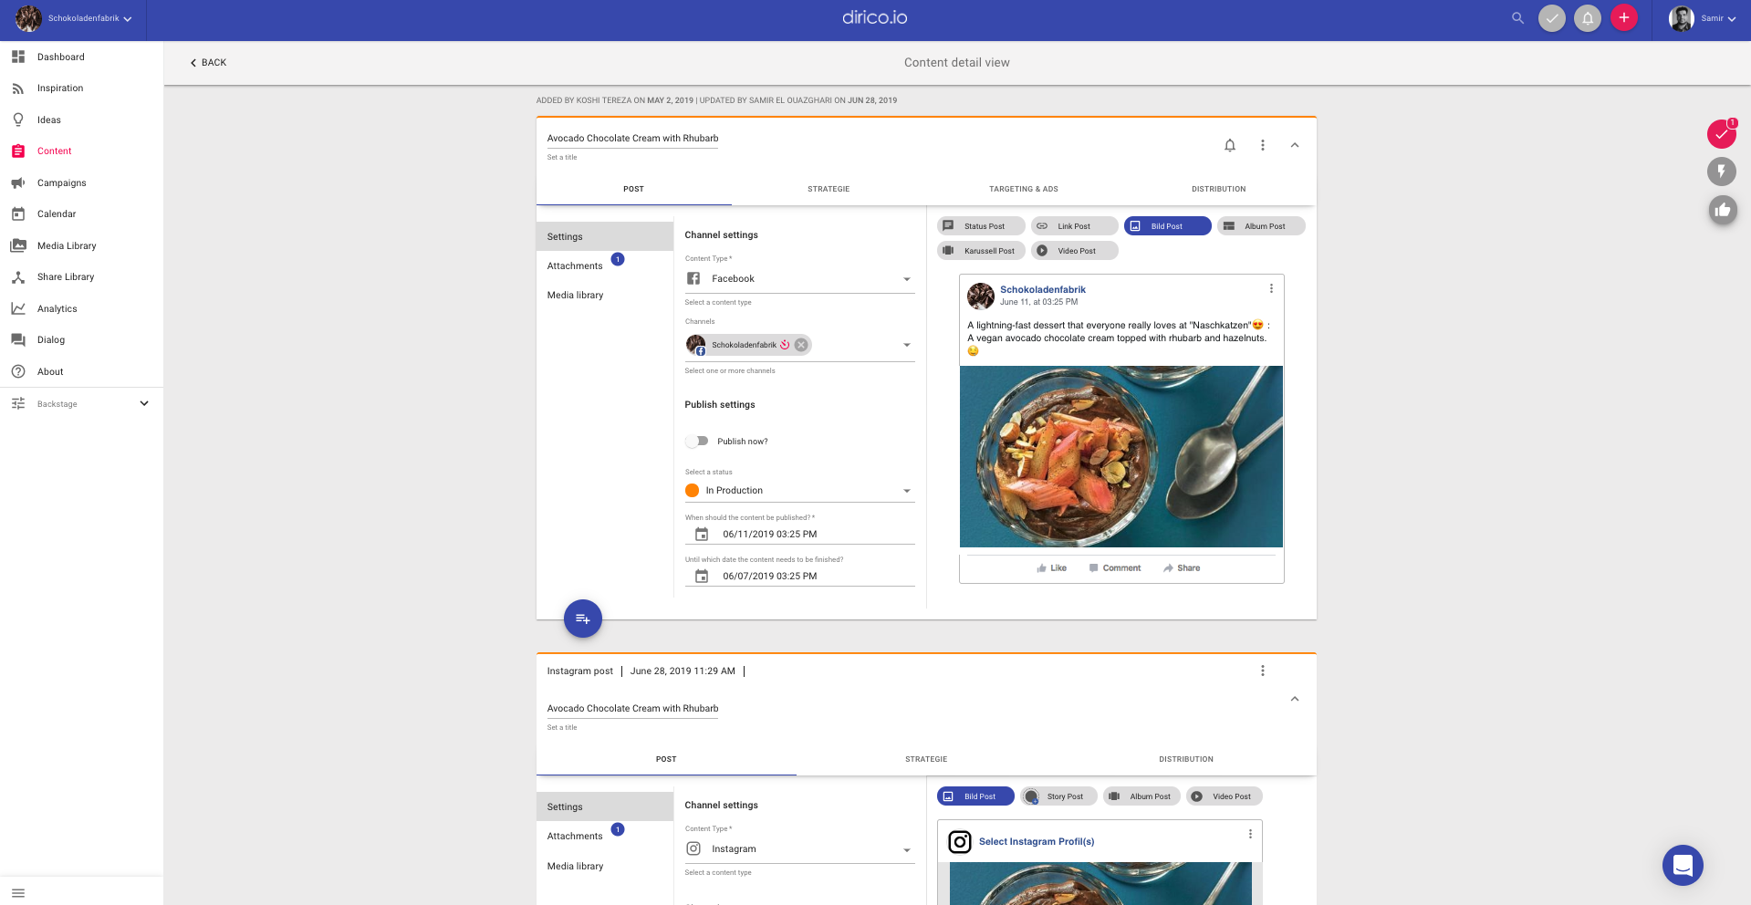Viewport: 1751px width, 905px height.
Task: Remove Schokoladenfabrik channel chip
Action: [x=801, y=345]
